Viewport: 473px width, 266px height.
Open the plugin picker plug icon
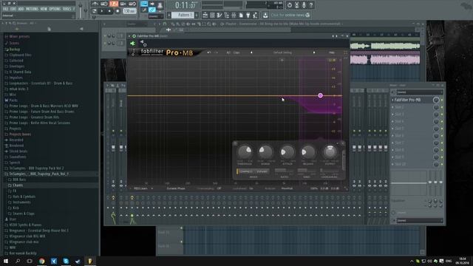point(248,15)
